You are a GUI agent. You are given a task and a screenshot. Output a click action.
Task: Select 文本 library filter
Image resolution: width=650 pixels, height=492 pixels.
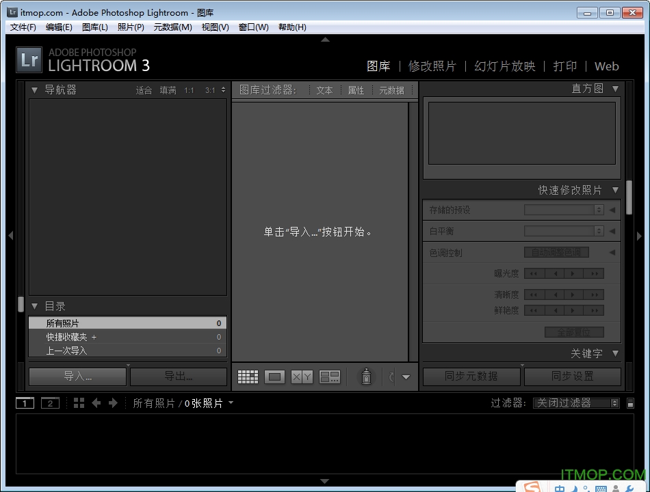click(x=324, y=90)
